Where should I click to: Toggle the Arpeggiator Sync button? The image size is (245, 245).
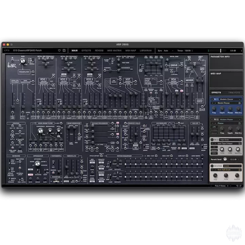(31, 175)
